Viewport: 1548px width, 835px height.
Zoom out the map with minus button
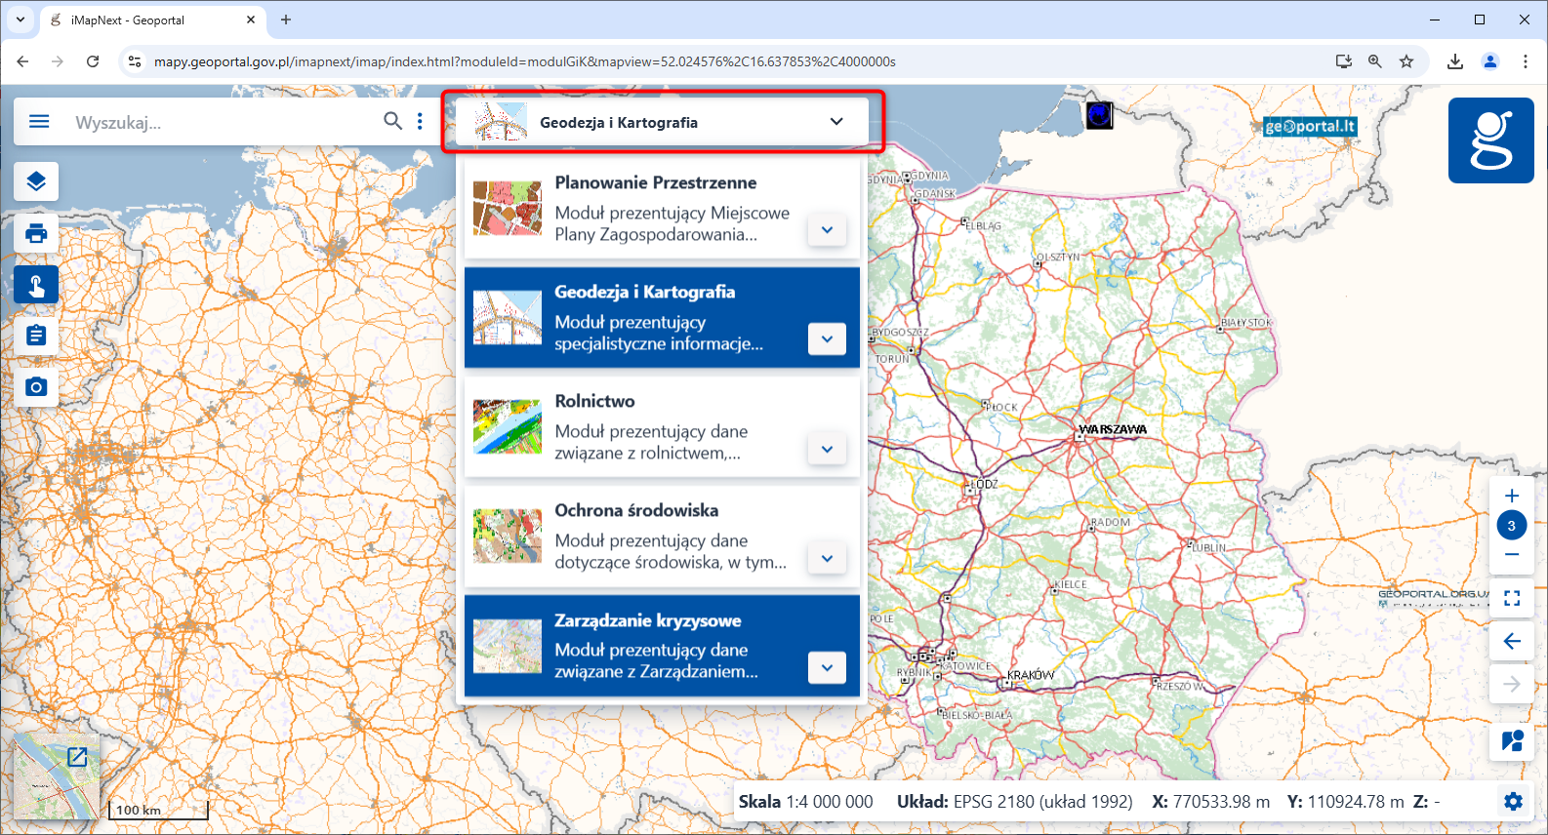pyautogui.click(x=1511, y=555)
